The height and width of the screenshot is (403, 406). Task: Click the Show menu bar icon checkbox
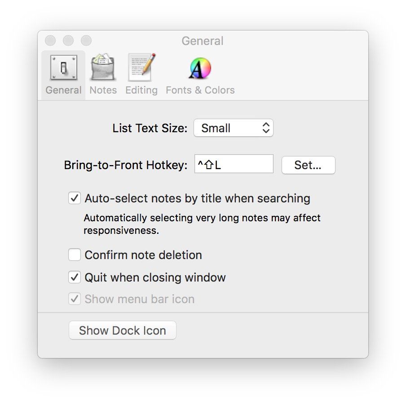point(75,299)
